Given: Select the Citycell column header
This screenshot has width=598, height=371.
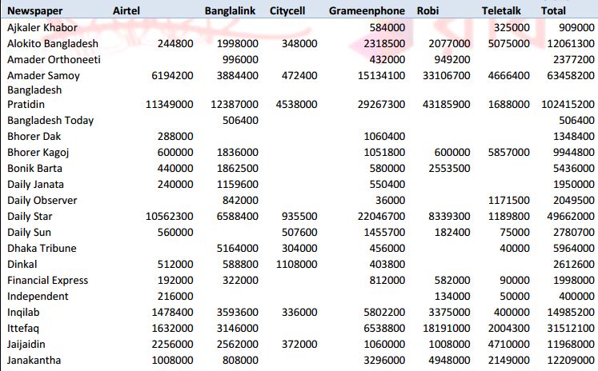Looking at the screenshot, I should coord(292,11).
